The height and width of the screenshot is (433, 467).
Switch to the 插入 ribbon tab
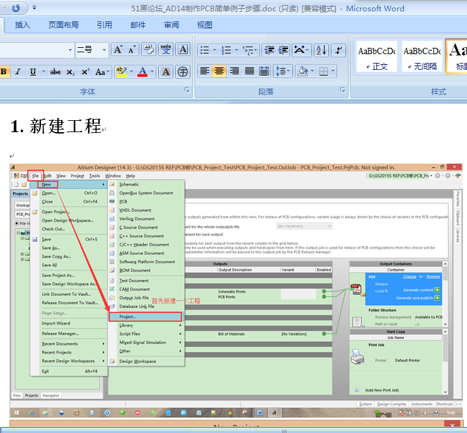pos(22,25)
